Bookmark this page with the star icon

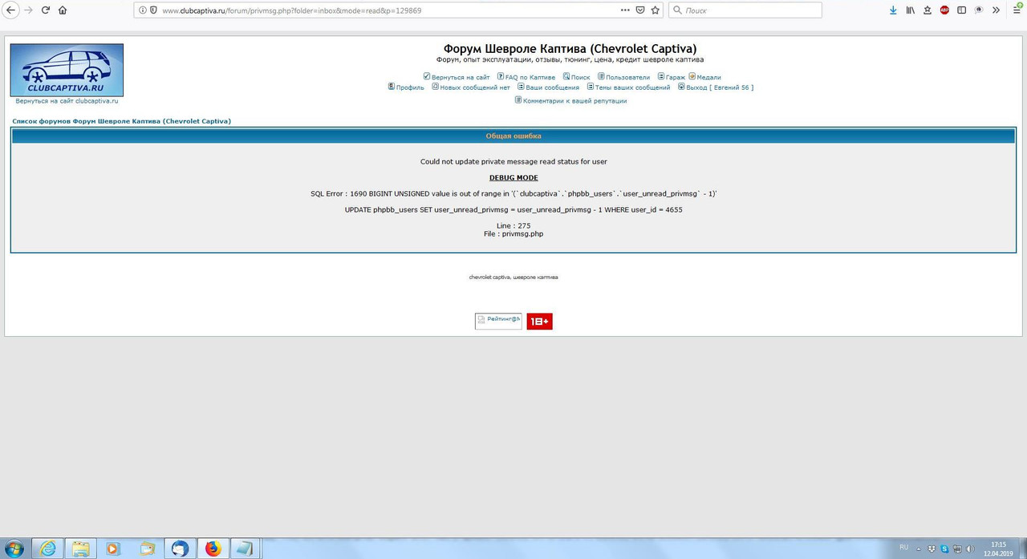click(x=656, y=10)
